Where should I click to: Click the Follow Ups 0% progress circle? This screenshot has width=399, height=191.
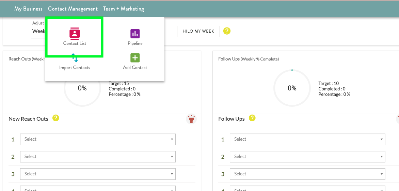[292, 88]
